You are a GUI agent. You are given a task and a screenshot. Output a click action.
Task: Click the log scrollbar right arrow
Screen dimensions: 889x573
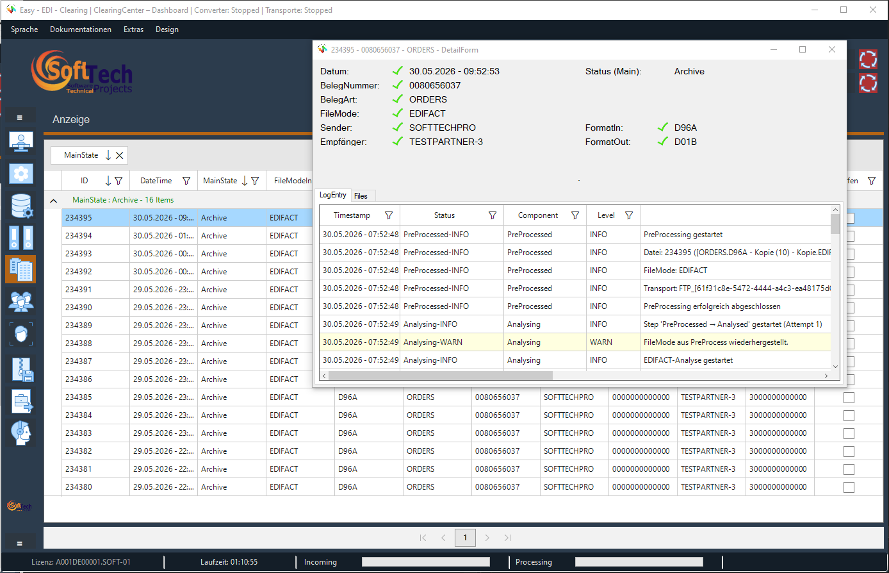(826, 376)
